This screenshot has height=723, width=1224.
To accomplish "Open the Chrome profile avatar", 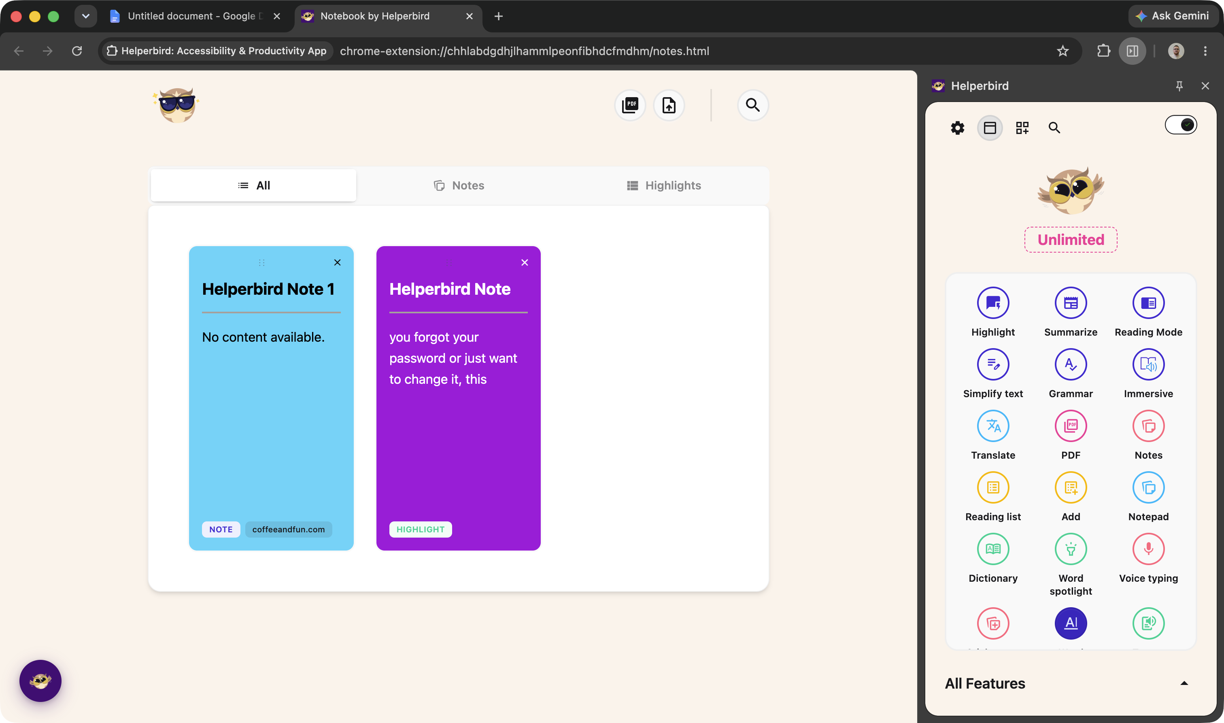I will coord(1176,51).
